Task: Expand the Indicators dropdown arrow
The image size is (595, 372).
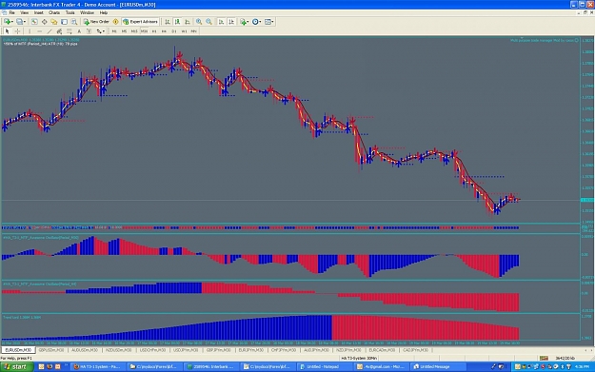Action: click(x=248, y=22)
